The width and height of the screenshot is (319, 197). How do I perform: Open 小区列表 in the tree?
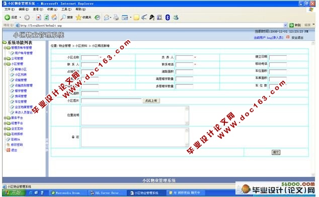21,74
